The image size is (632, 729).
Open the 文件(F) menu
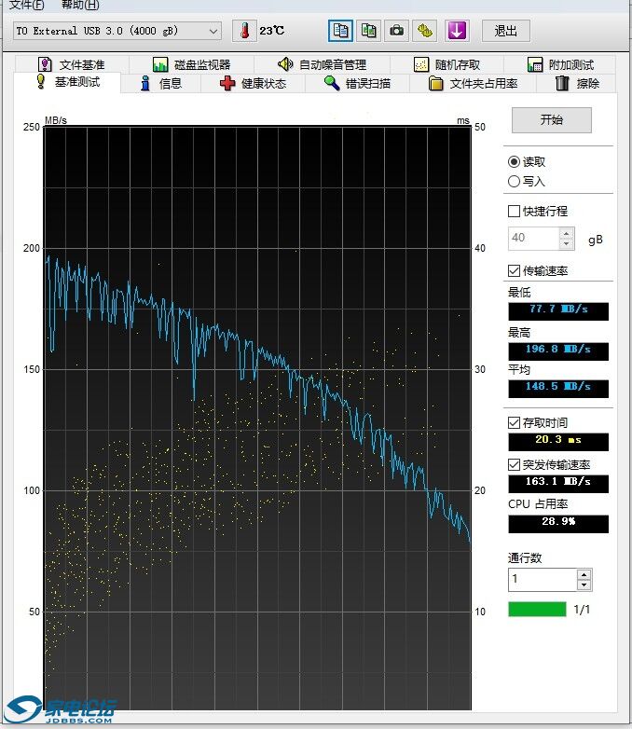coord(26,5)
